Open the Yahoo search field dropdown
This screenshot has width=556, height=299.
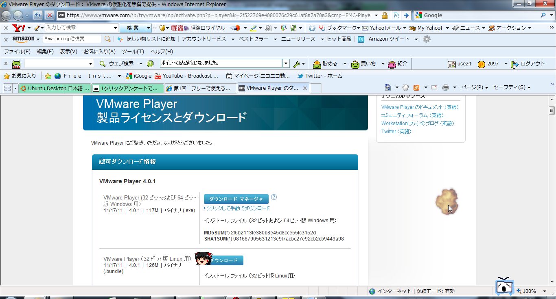[115, 28]
